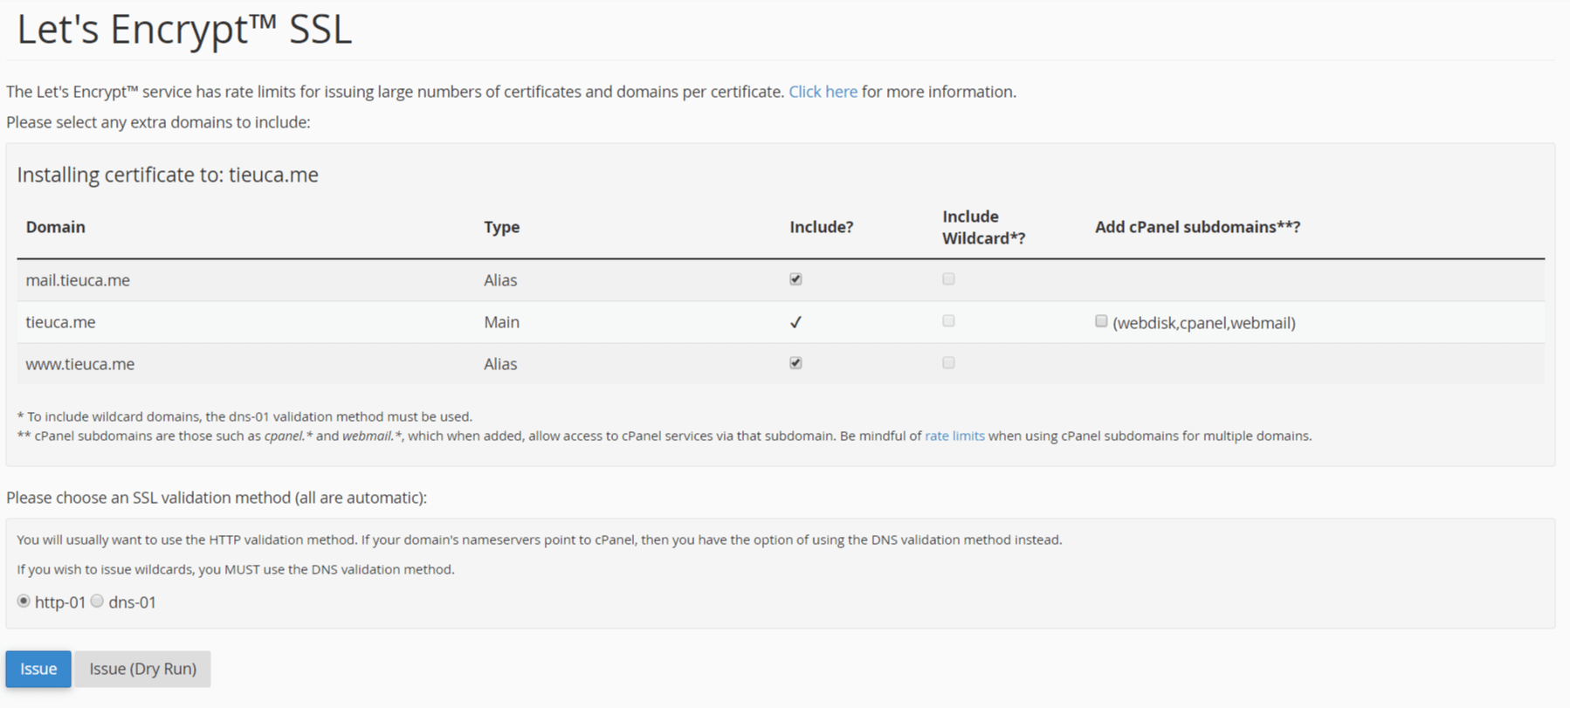Select the dns-01 validation method
This screenshot has width=1570, height=708.
(x=97, y=601)
